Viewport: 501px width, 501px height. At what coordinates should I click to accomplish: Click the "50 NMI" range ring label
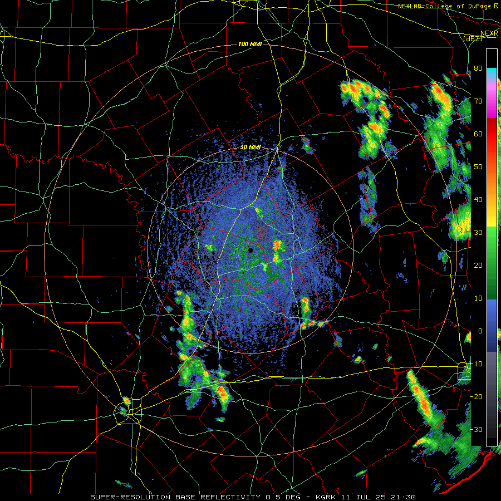(250, 148)
